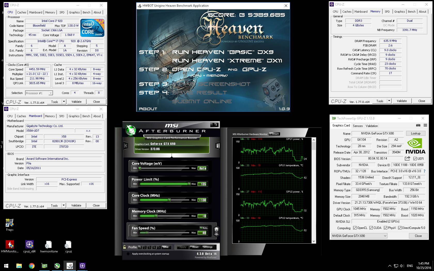Save the Afterburner profile
This screenshot has width=434, height=271.
pyautogui.click(x=166, y=247)
